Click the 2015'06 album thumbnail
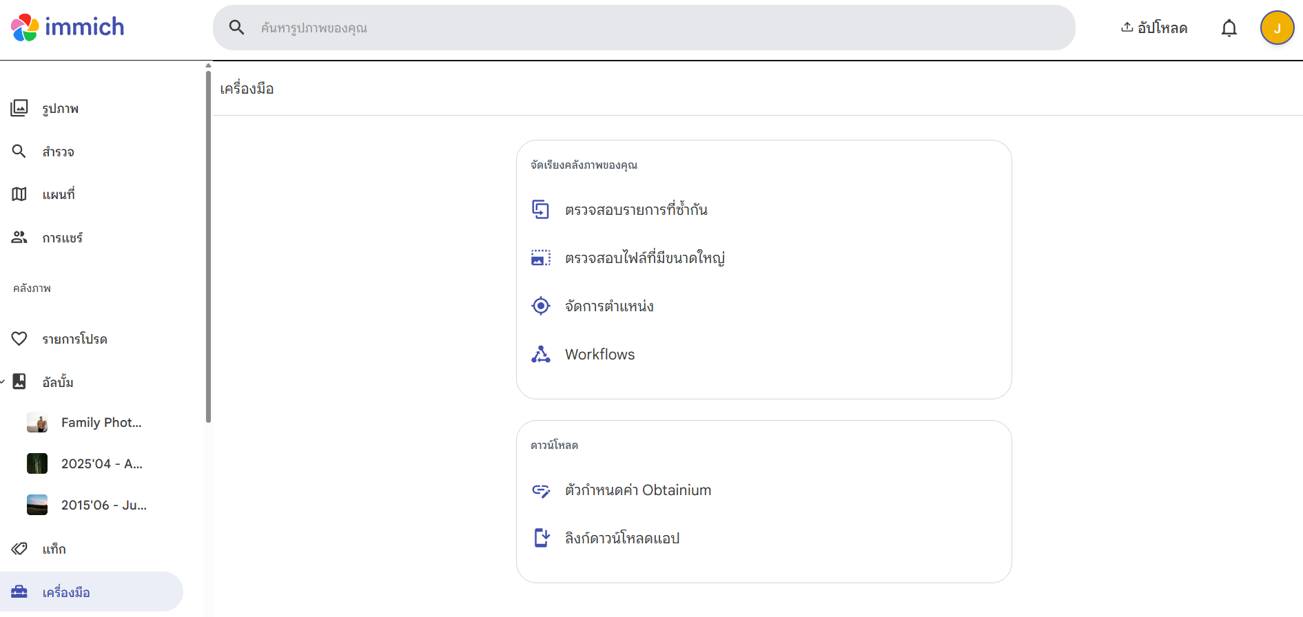 [x=37, y=505]
